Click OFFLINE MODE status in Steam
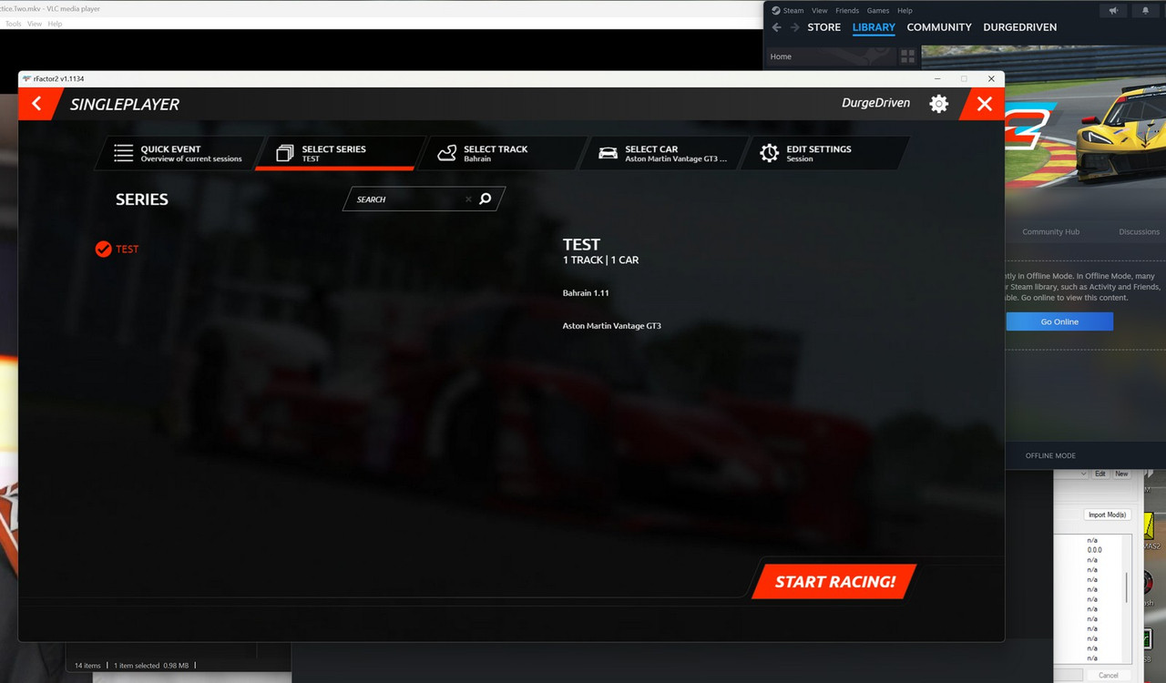This screenshot has height=683, width=1166. 1050,455
